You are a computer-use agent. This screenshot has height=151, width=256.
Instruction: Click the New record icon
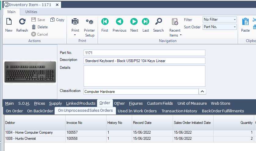click(9, 22)
